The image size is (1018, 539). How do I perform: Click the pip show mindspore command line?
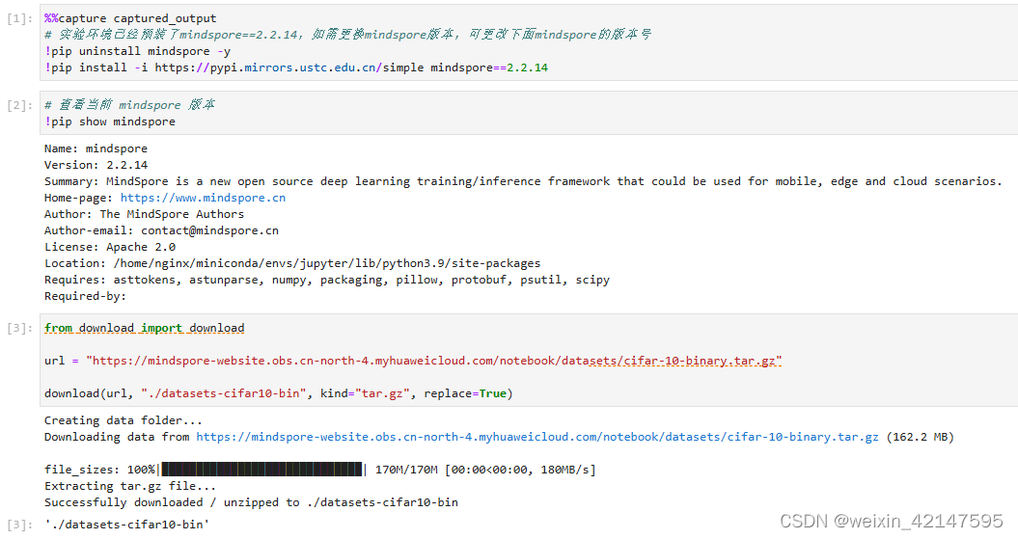(110, 121)
